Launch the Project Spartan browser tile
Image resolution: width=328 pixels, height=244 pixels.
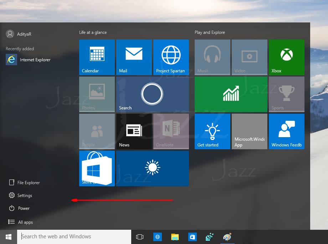coord(171,57)
